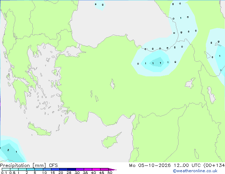The height and width of the screenshot is (174, 225).
Task: Click the forecast date 'Mo 05-10-2026 12..00 UTC' text
Action: tap(165, 165)
